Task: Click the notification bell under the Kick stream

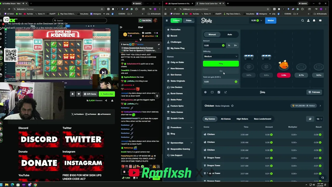Action: coord(73,94)
